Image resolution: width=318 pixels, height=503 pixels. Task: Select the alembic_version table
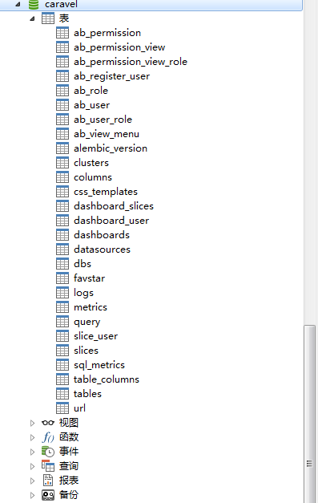(x=111, y=148)
